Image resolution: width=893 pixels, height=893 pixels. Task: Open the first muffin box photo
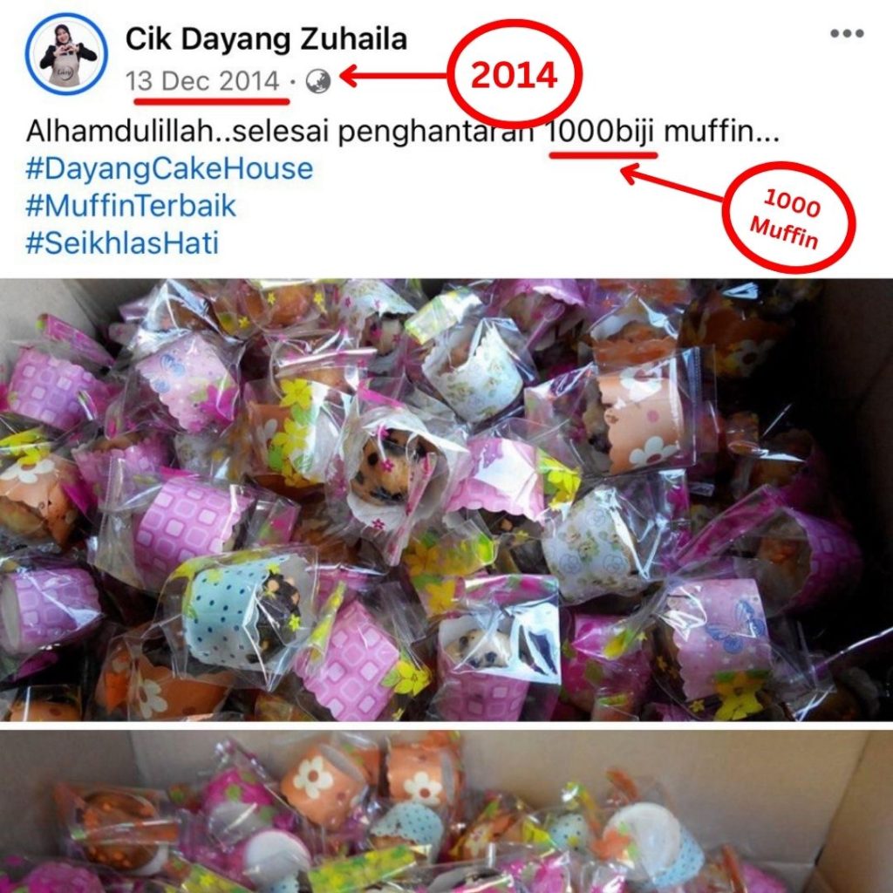[x=446, y=500]
